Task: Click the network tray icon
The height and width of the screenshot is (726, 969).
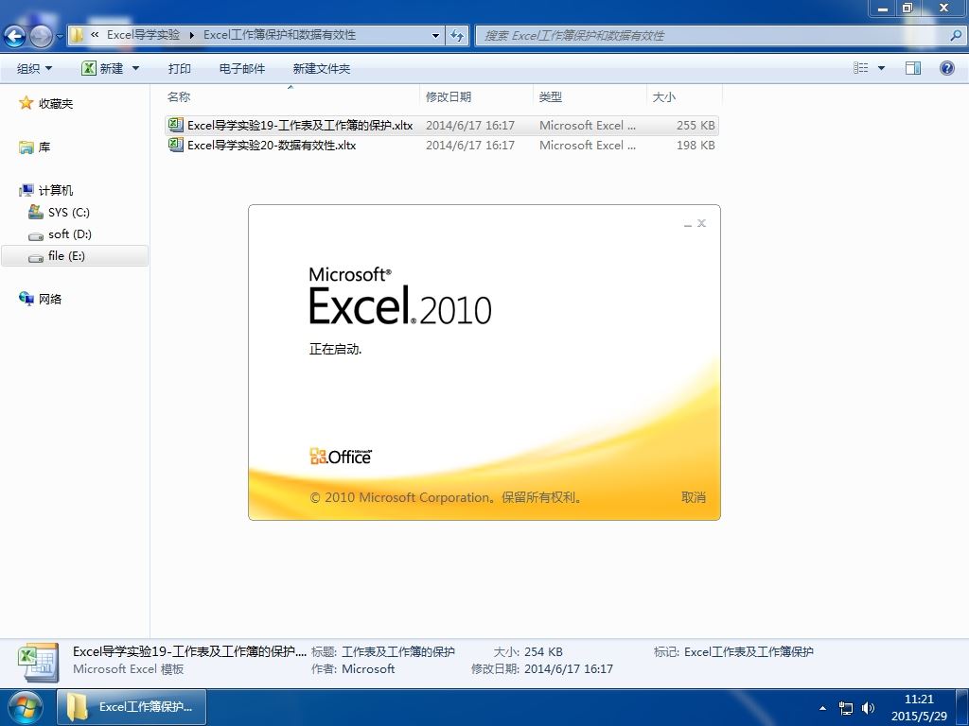Action: coord(845,708)
